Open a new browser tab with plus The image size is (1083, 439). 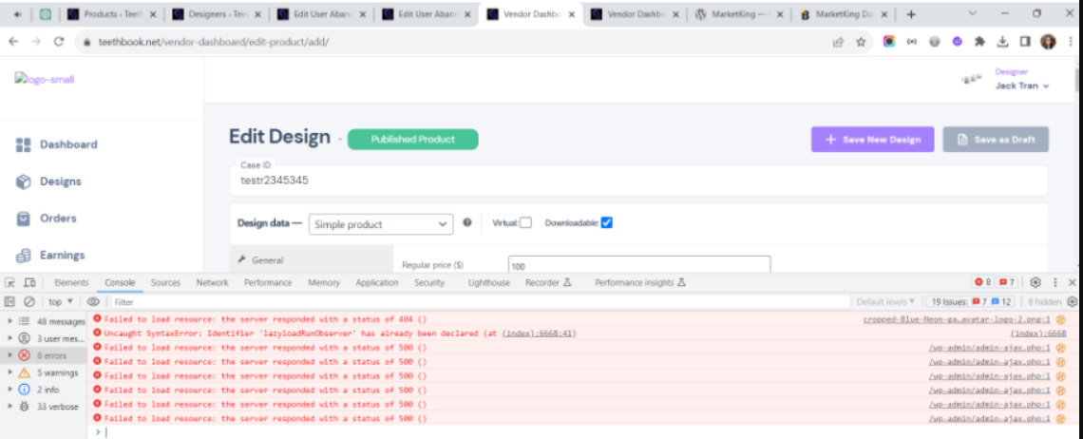(x=911, y=14)
